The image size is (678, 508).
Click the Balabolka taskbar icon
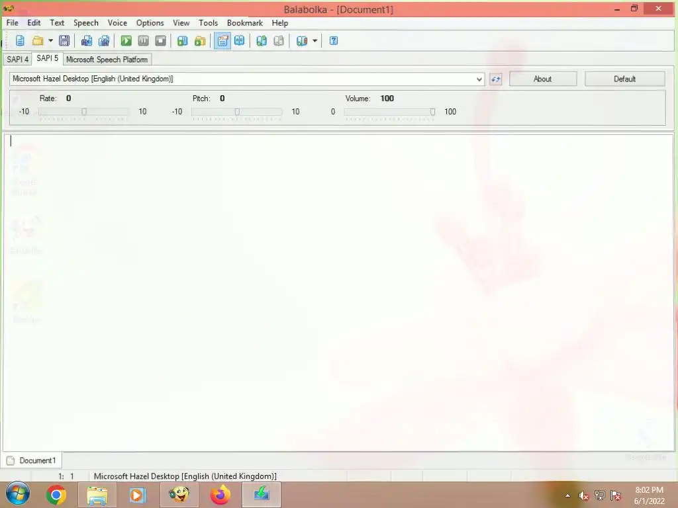click(x=179, y=495)
